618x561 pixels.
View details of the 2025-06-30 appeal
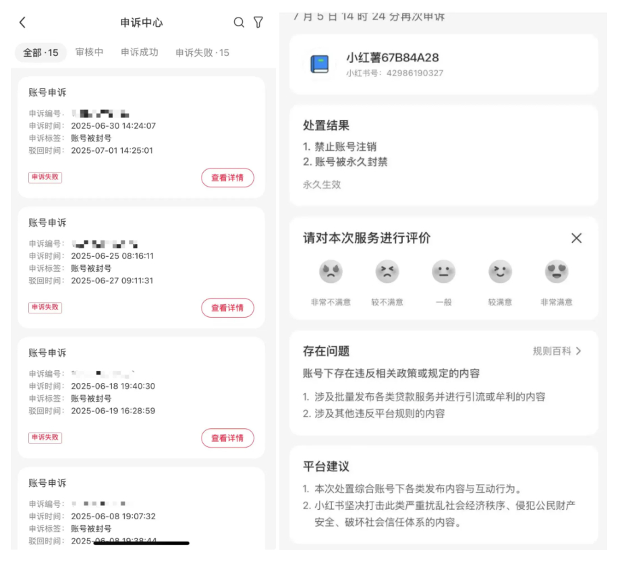pyautogui.click(x=227, y=178)
